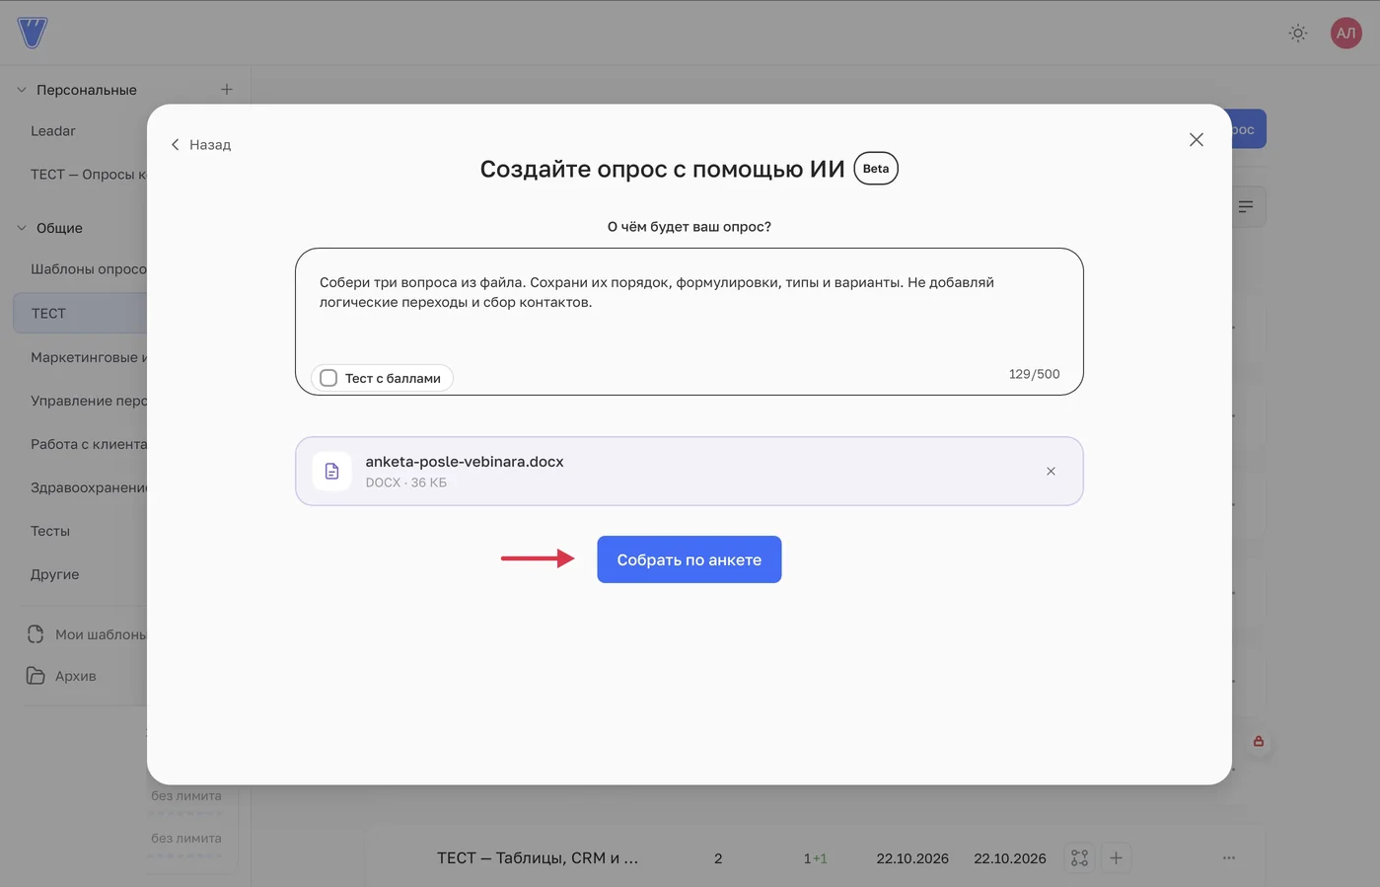Click the blue create survey button behind dialog
The height and width of the screenshot is (887, 1380).
tap(1249, 129)
